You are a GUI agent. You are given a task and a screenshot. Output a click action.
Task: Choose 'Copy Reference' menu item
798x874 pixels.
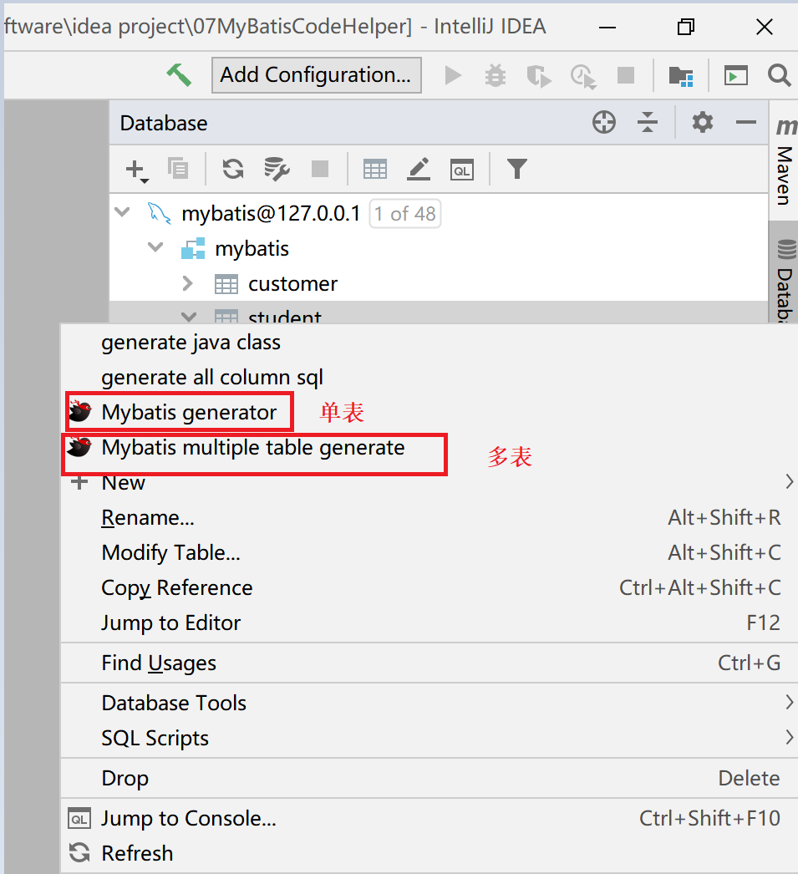[x=429, y=588]
